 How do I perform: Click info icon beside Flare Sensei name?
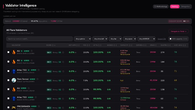[x=38, y=79]
